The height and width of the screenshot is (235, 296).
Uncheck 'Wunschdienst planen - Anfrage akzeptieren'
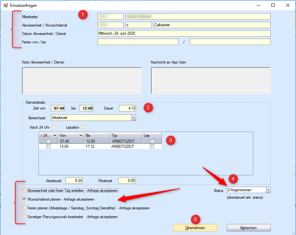pyautogui.click(x=25, y=199)
